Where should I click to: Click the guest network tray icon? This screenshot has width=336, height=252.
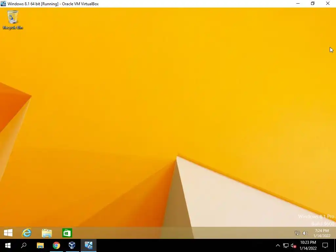(297, 233)
